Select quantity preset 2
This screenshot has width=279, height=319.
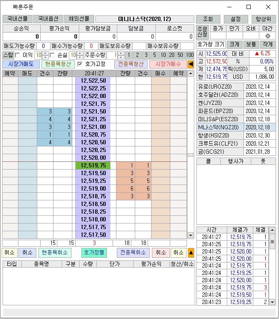pyautogui.click(x=137, y=55)
